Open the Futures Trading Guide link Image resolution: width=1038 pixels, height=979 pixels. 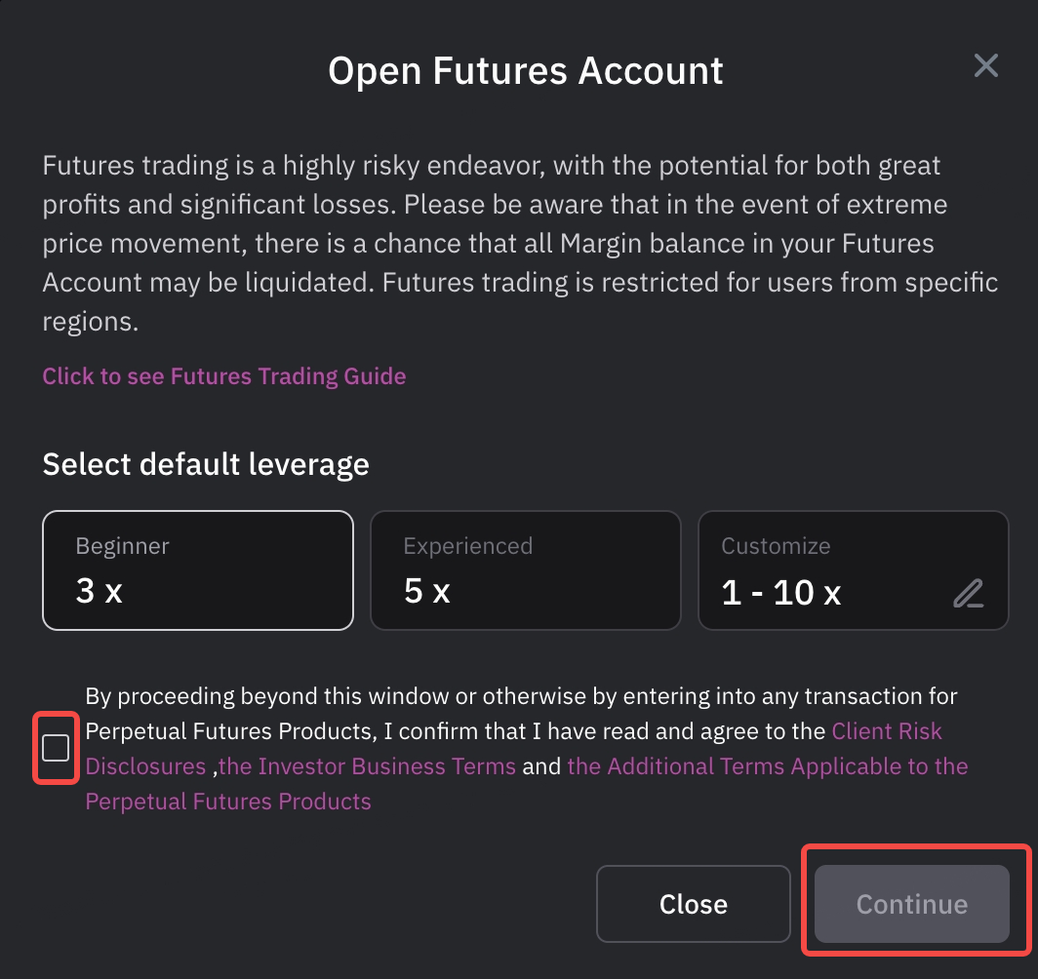click(223, 376)
